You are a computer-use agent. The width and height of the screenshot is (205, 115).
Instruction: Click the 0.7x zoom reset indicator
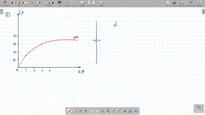199,109
